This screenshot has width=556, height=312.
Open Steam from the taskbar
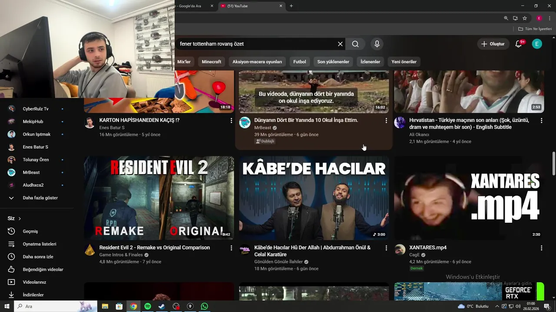point(162,306)
